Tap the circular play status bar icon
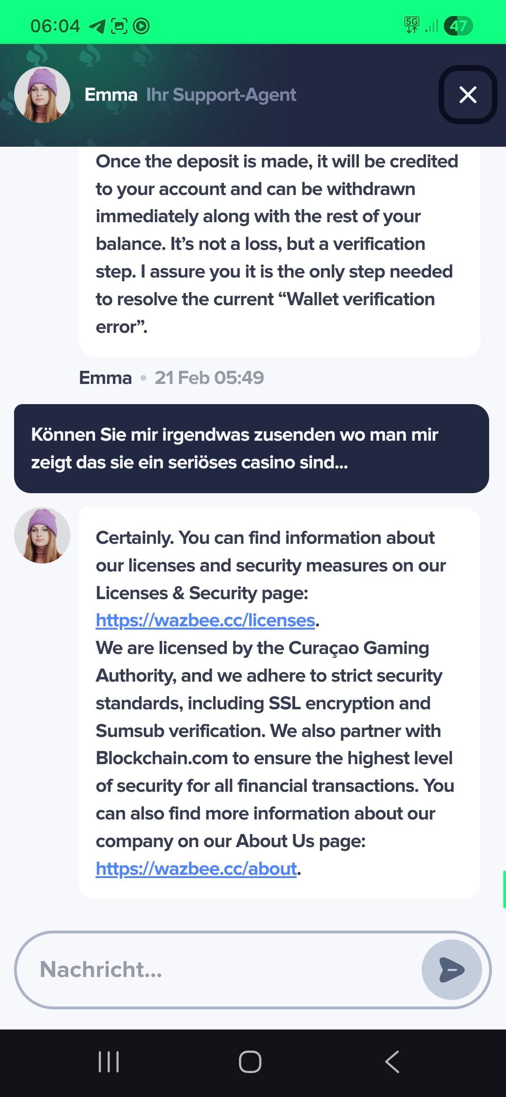 141,26
